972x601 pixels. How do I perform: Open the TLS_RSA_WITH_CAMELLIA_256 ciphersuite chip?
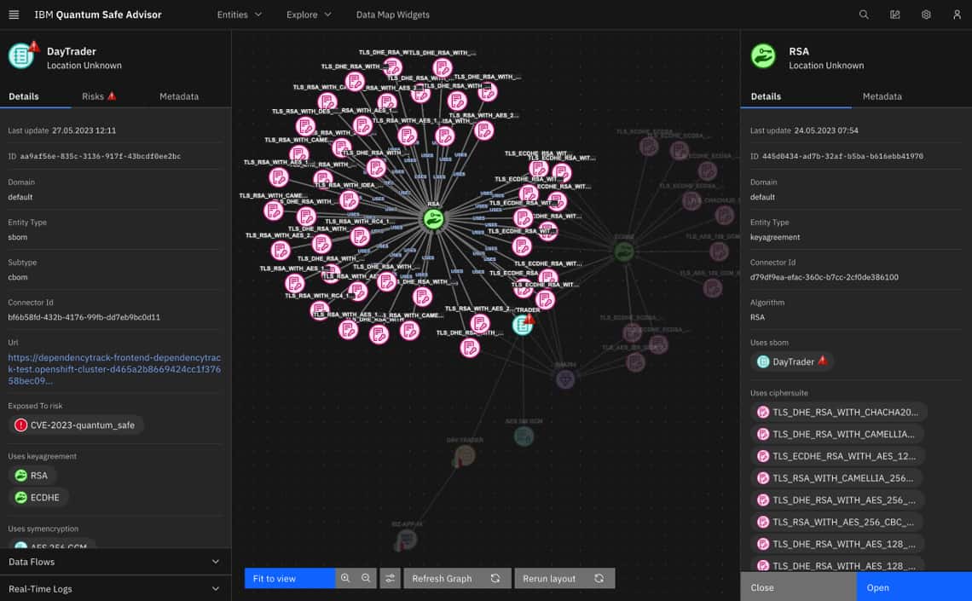click(836, 478)
